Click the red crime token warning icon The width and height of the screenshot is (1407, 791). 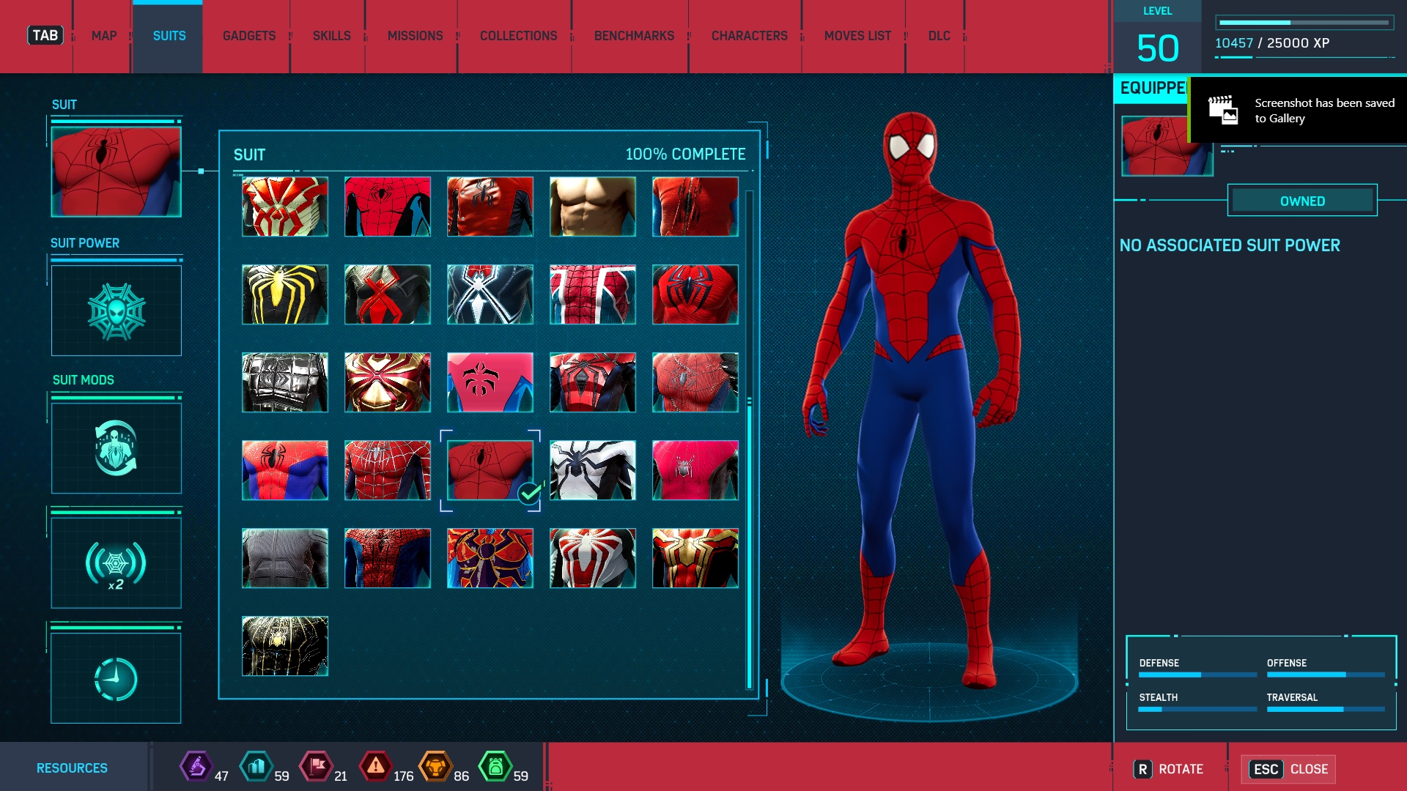coord(375,767)
